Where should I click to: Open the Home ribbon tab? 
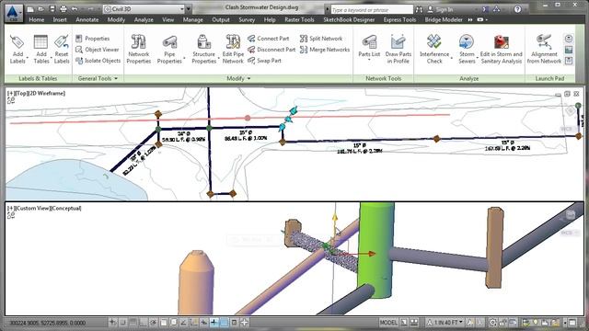(37, 20)
